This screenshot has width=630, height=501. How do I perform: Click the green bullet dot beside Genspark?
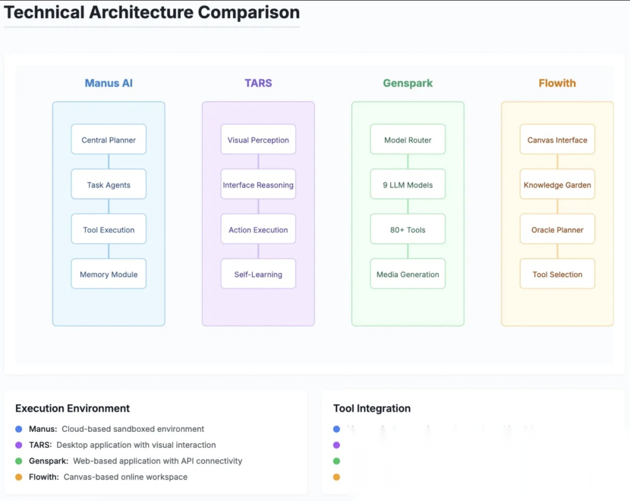(19, 461)
